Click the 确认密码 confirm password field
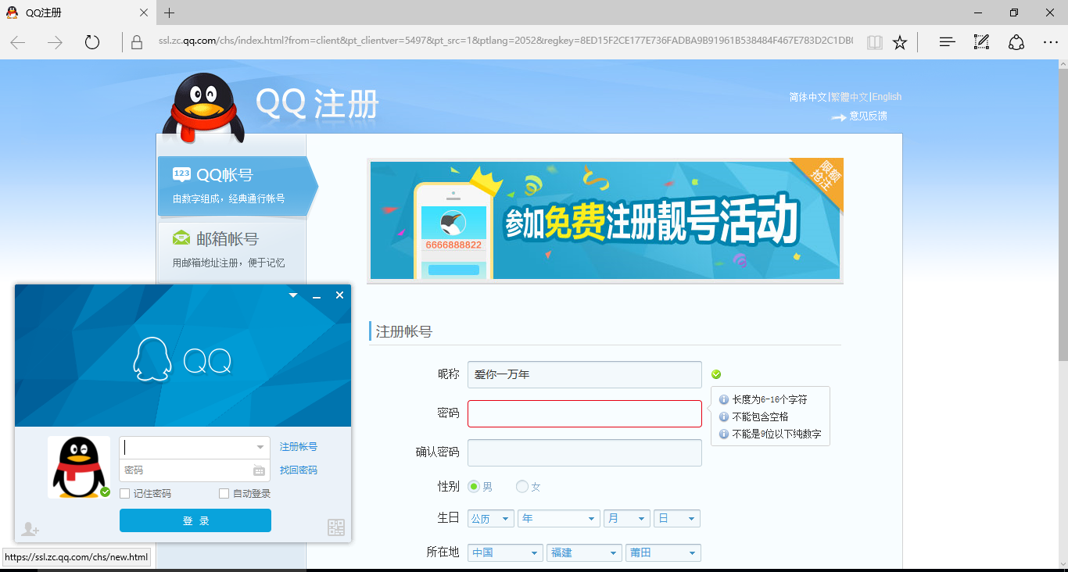This screenshot has width=1068, height=572. pyautogui.click(x=585, y=452)
